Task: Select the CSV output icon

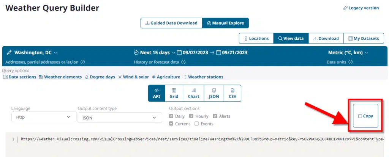Action: pyautogui.click(x=232, y=93)
